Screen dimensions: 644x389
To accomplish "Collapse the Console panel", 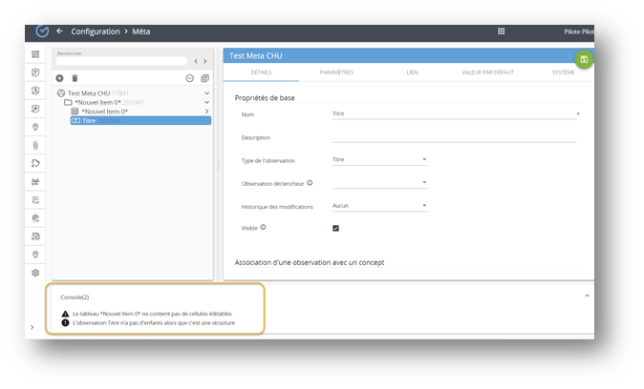I will [x=586, y=297].
